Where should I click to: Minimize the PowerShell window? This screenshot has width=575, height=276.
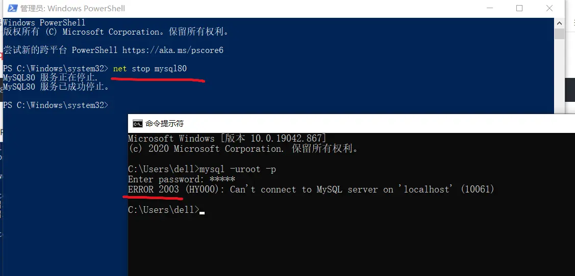(490, 9)
